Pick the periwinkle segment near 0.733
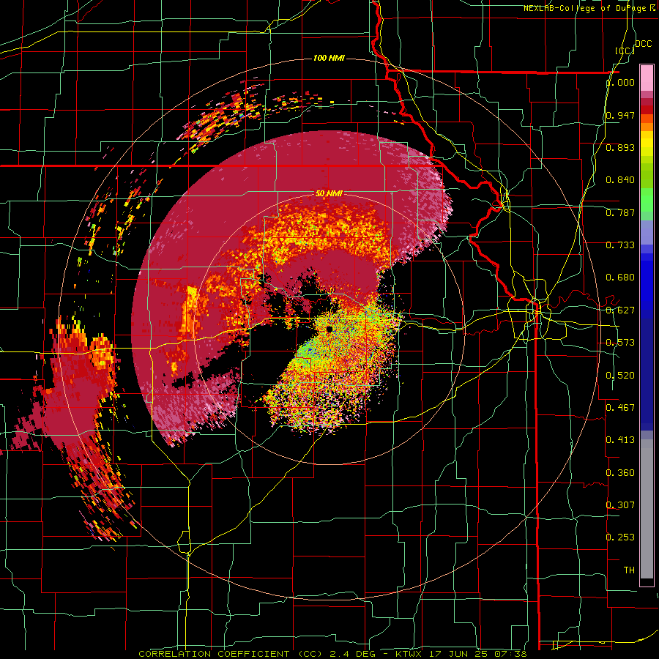This screenshot has height=659, width=659. click(x=647, y=232)
